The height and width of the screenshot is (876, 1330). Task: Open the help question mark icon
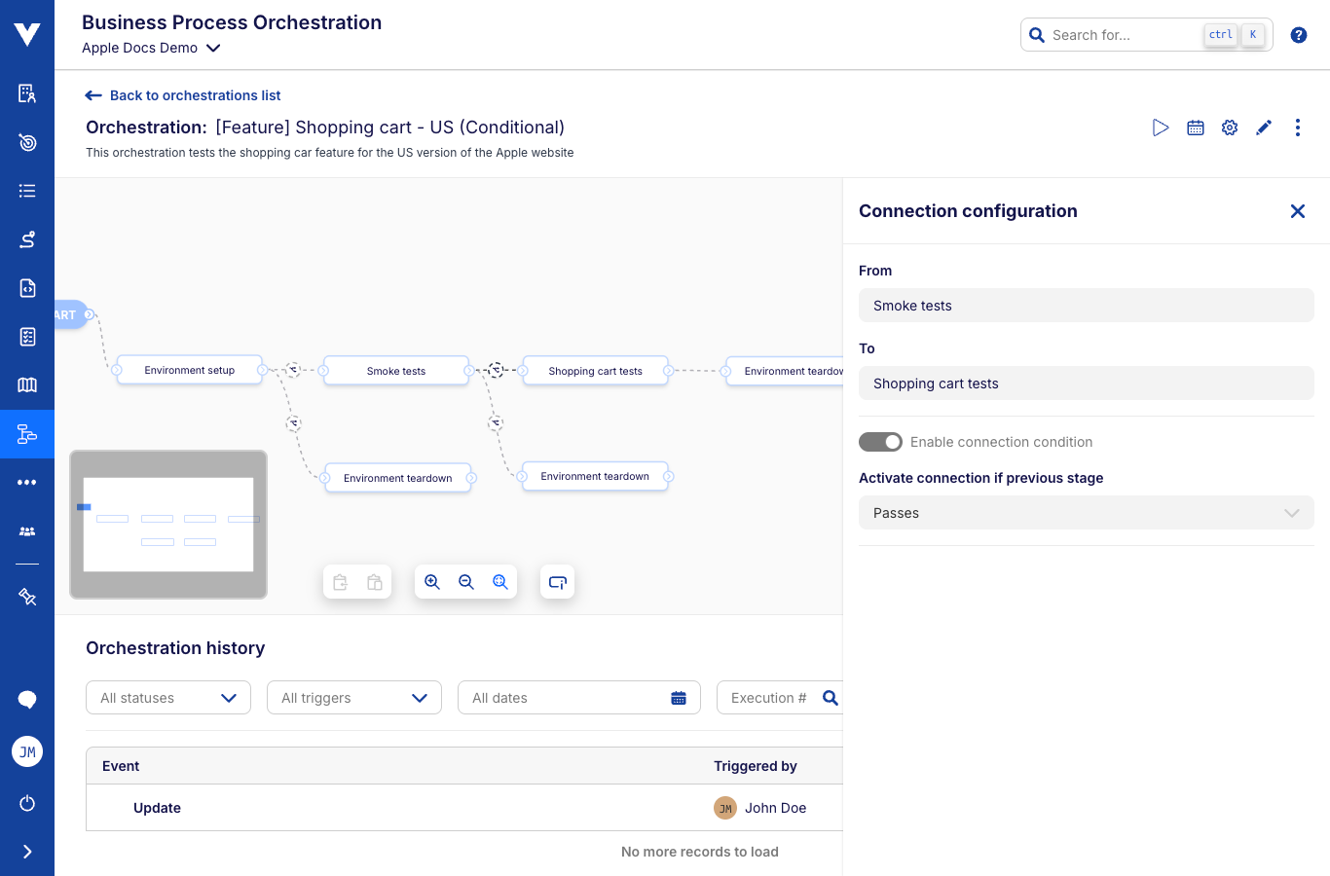point(1298,34)
